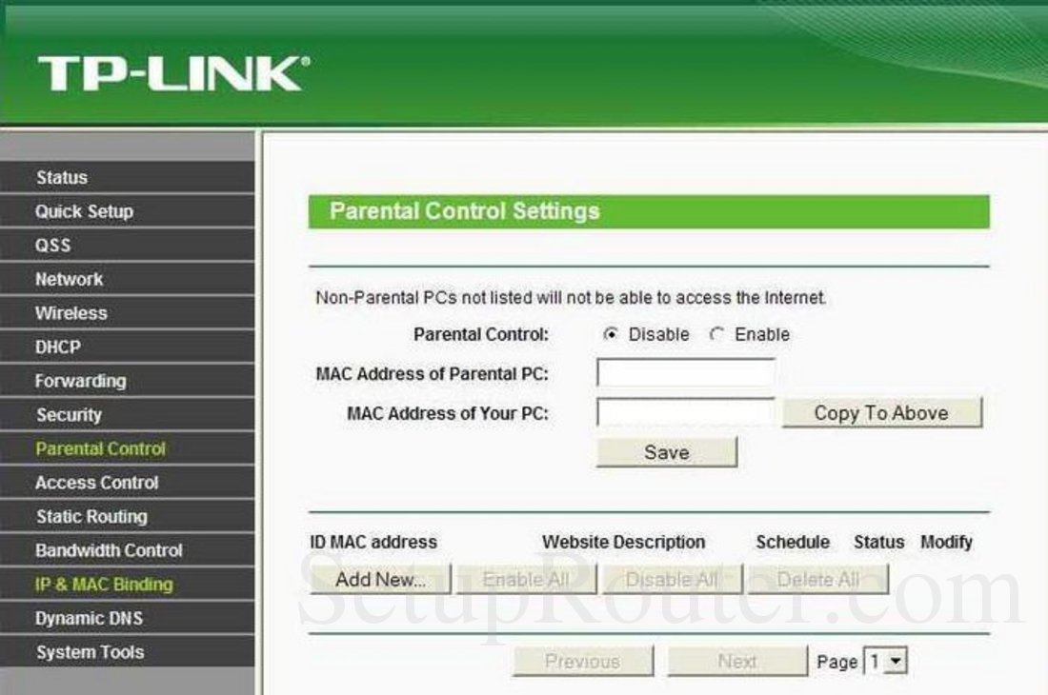Open the Page number dropdown
1048x695 pixels.
(x=886, y=661)
